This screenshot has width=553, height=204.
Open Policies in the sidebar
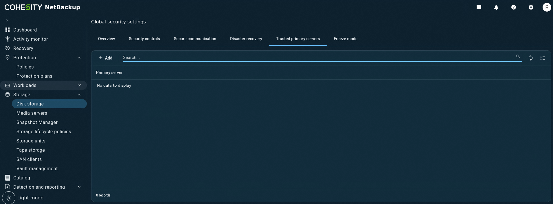(25, 67)
